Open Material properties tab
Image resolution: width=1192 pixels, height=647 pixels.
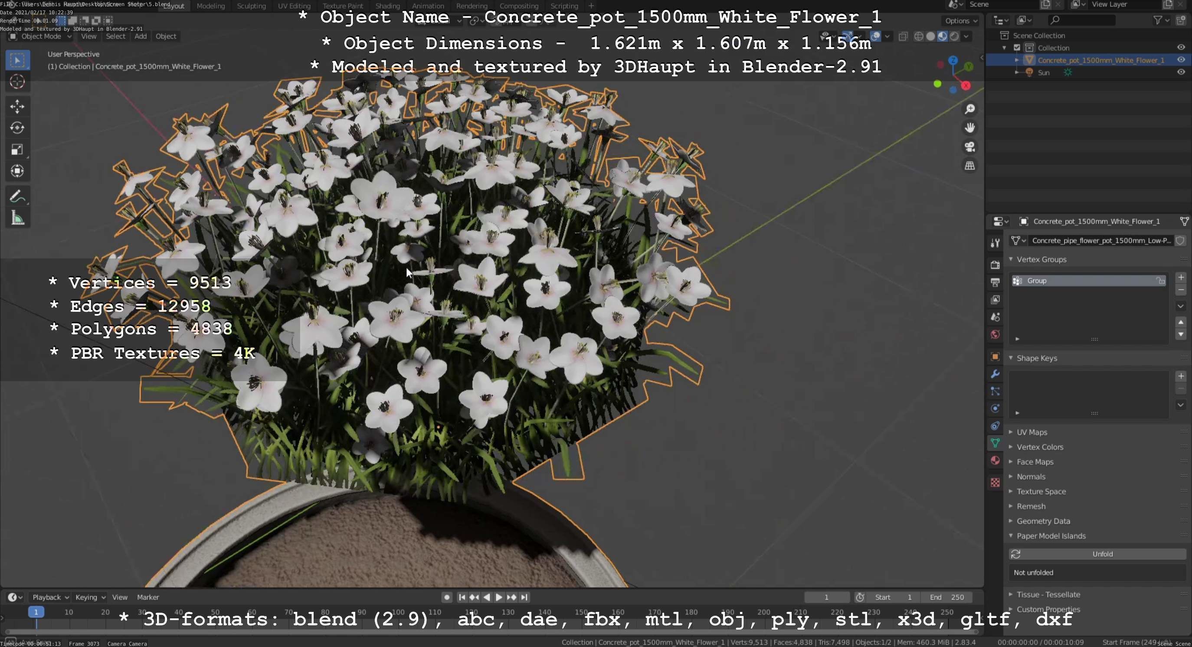tap(995, 461)
